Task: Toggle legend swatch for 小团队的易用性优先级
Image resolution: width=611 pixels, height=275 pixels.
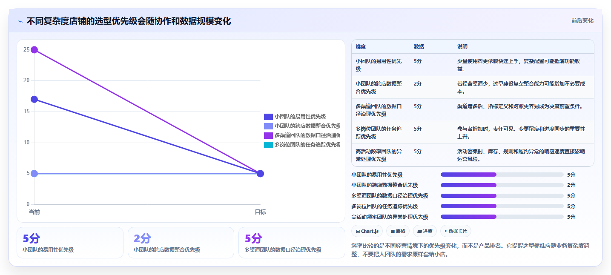Action: 268,117
